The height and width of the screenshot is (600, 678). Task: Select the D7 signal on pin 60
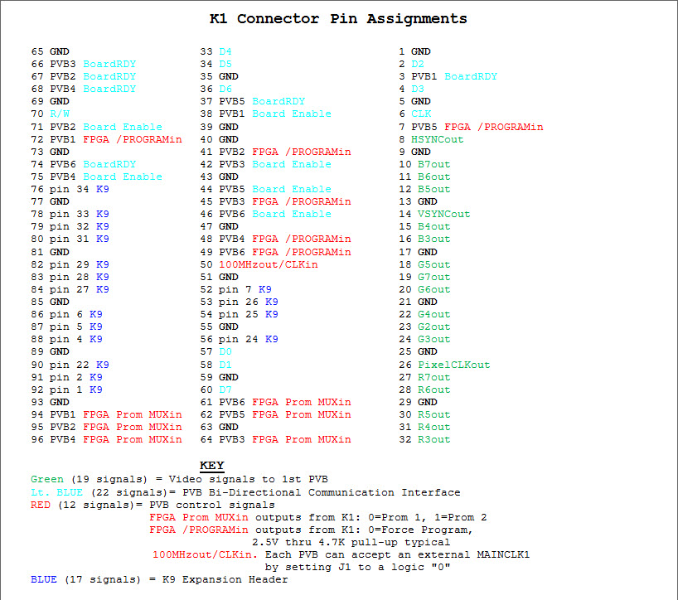tap(225, 390)
